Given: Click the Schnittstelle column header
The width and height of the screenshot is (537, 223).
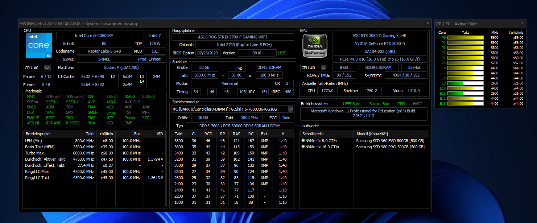Looking at the screenshot, I should (326, 134).
